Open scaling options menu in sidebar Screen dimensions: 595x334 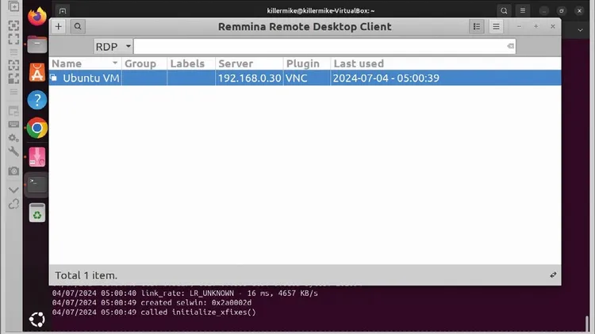(13, 92)
